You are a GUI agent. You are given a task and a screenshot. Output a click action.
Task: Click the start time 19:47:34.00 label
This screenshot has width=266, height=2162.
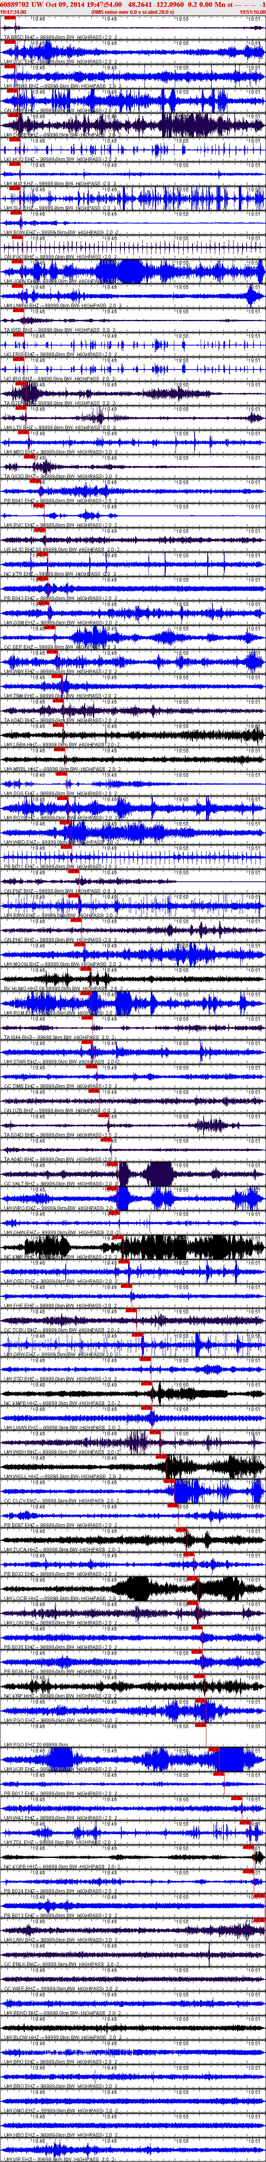[x=13, y=12]
